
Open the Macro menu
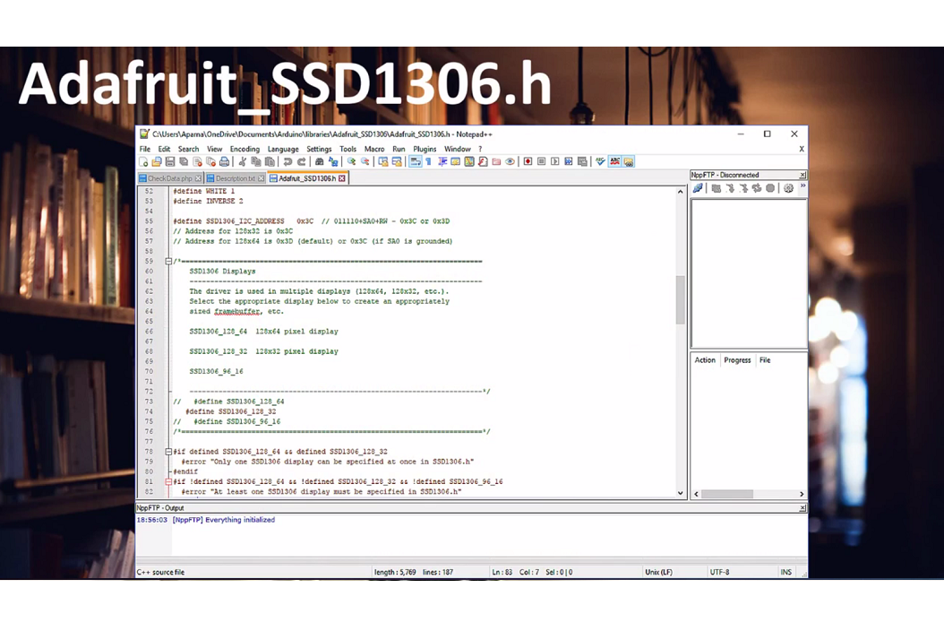point(373,149)
